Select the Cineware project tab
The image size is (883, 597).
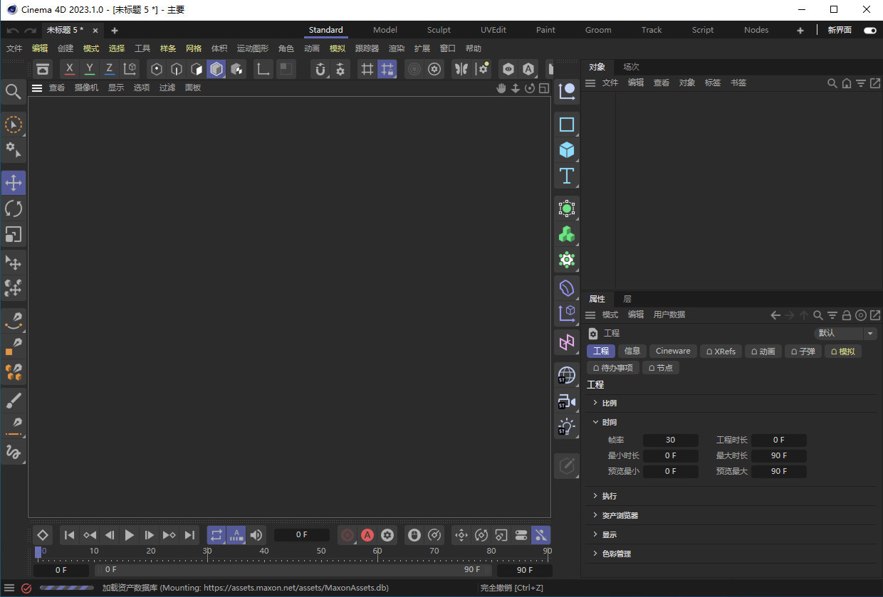point(673,351)
